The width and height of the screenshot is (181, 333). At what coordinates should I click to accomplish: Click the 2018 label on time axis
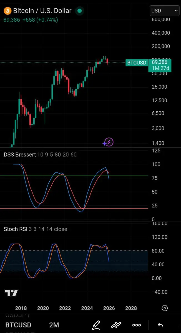[x=21, y=308]
